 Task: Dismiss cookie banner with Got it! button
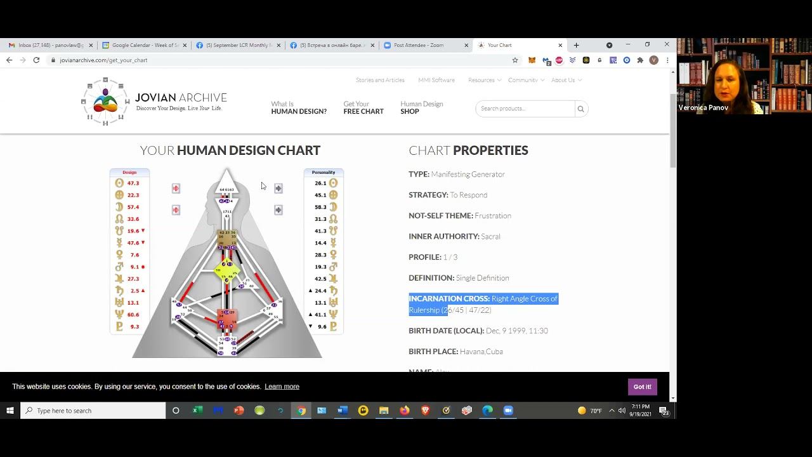642,387
